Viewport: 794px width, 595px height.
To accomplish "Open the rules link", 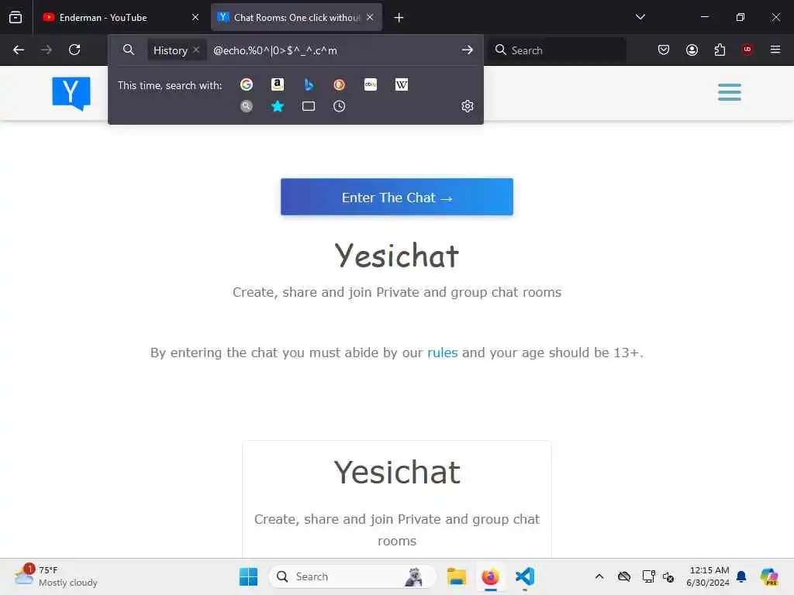I will click(x=443, y=353).
